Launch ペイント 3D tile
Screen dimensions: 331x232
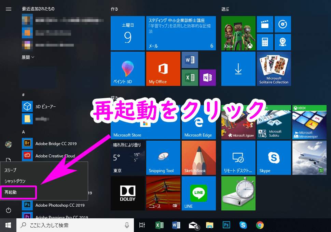[128, 69]
